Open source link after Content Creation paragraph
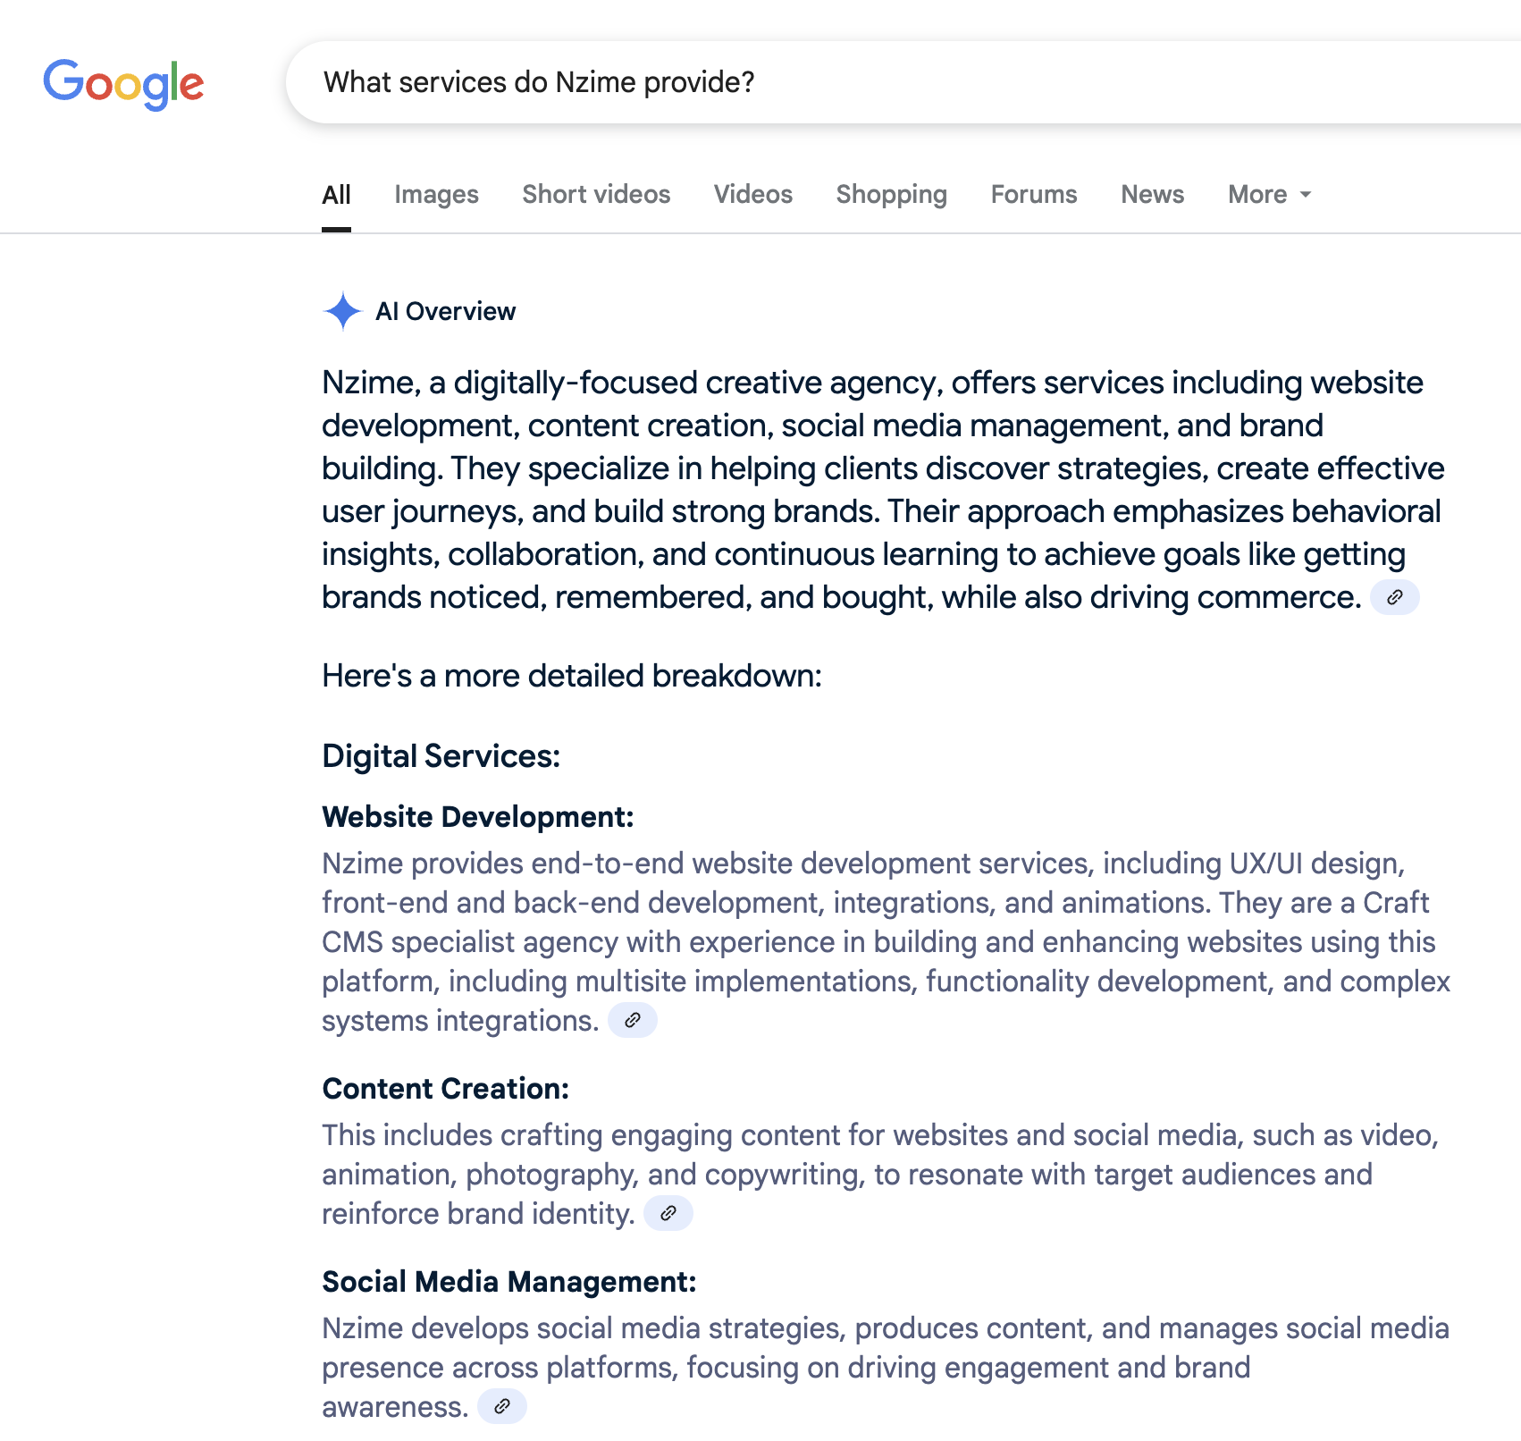Image resolution: width=1521 pixels, height=1441 pixels. [x=668, y=1213]
